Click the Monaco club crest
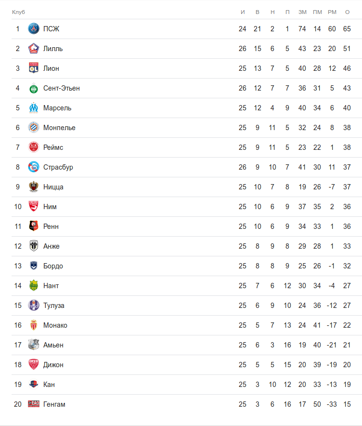362x426 pixels. tap(33, 325)
